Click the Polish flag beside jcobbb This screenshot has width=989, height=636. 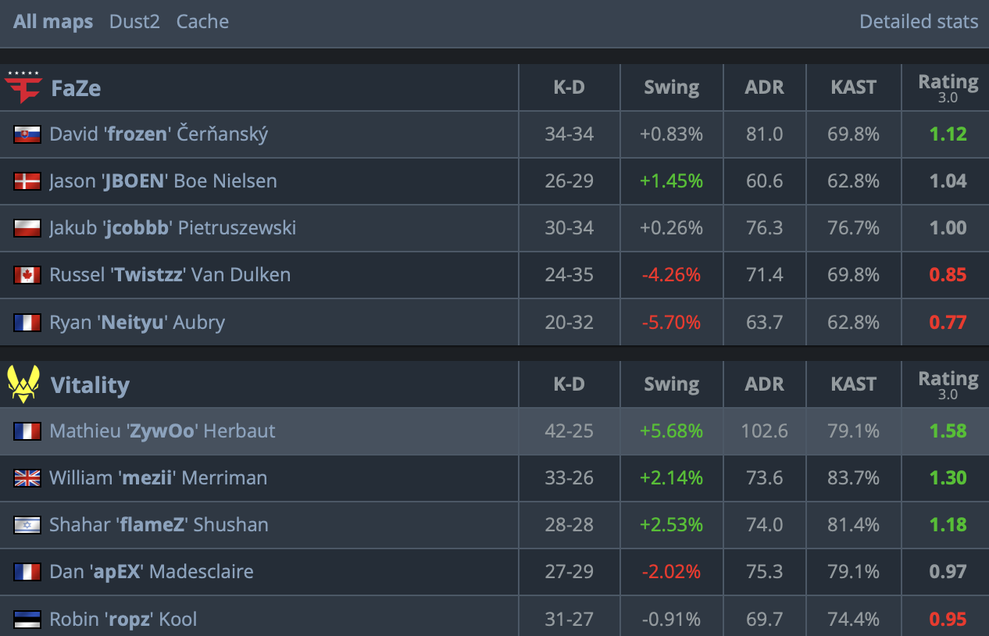click(x=27, y=228)
